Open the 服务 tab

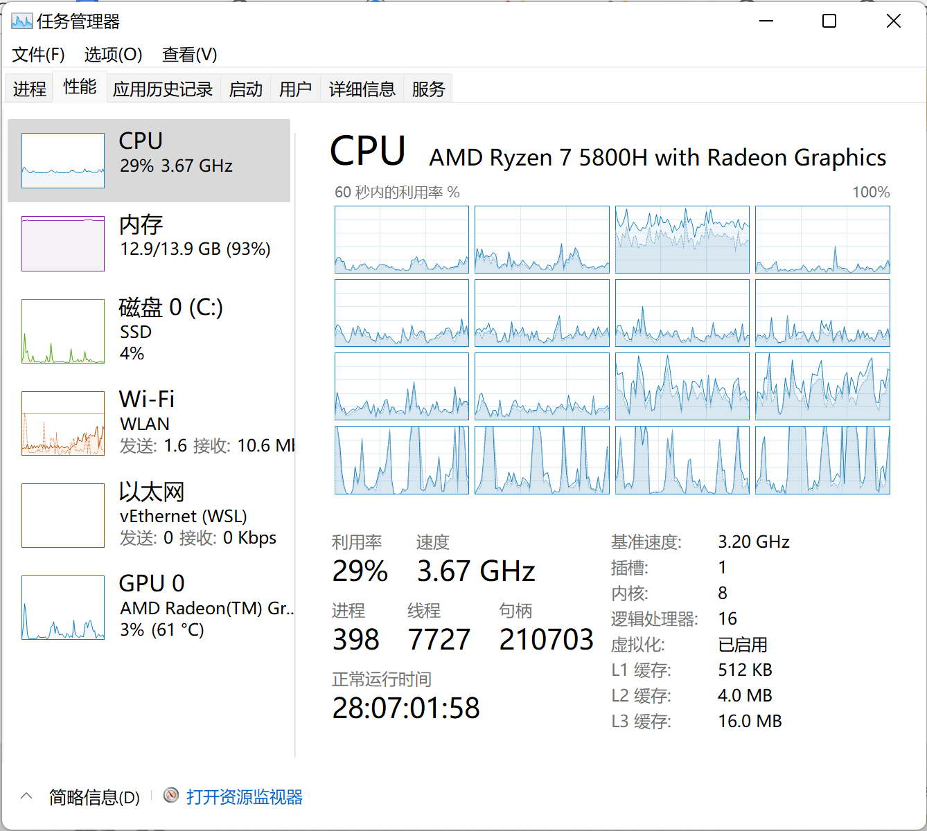428,89
